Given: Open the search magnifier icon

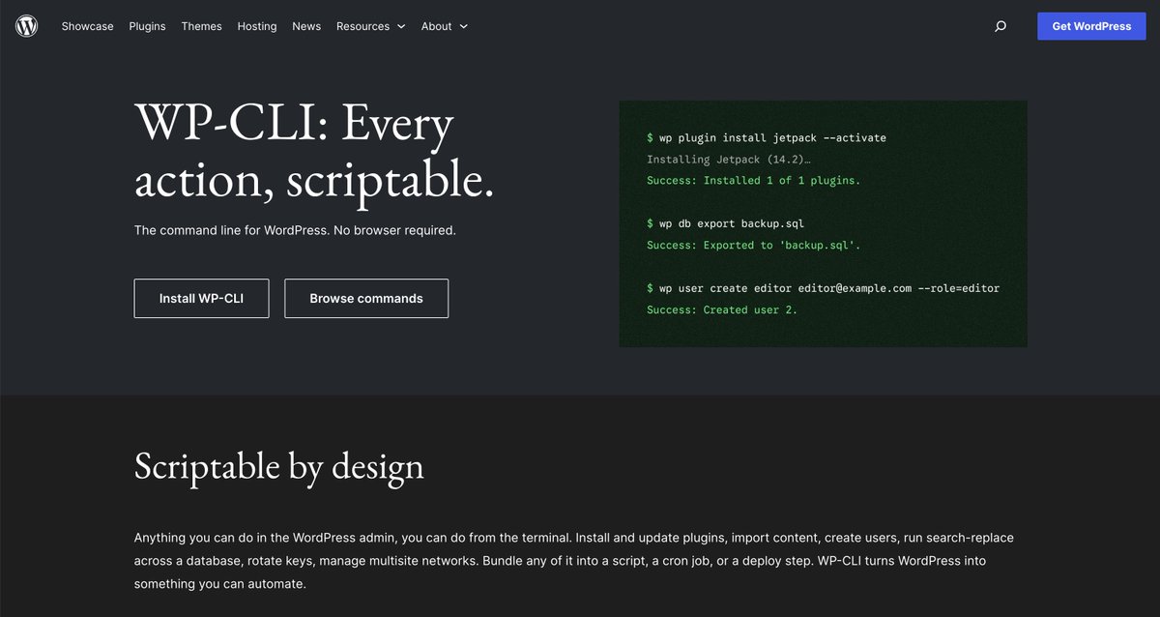Looking at the screenshot, I should click(x=1000, y=26).
